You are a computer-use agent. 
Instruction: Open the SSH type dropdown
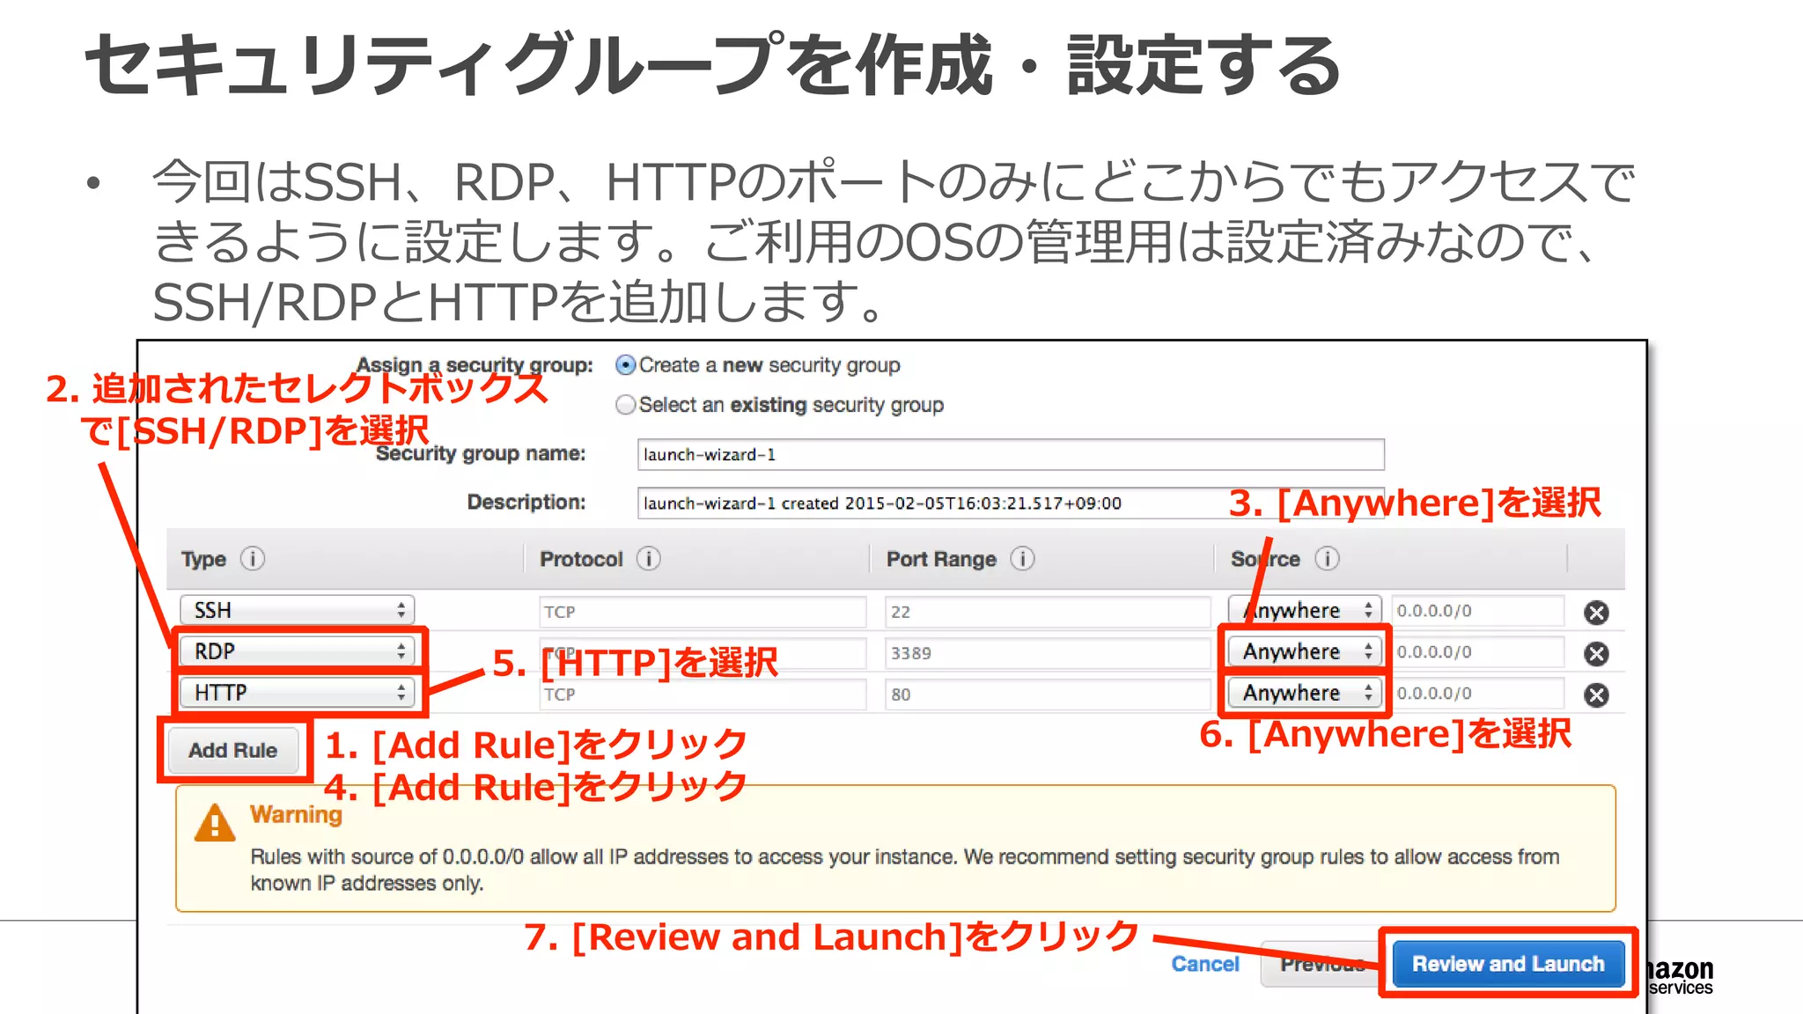pyautogui.click(x=297, y=610)
